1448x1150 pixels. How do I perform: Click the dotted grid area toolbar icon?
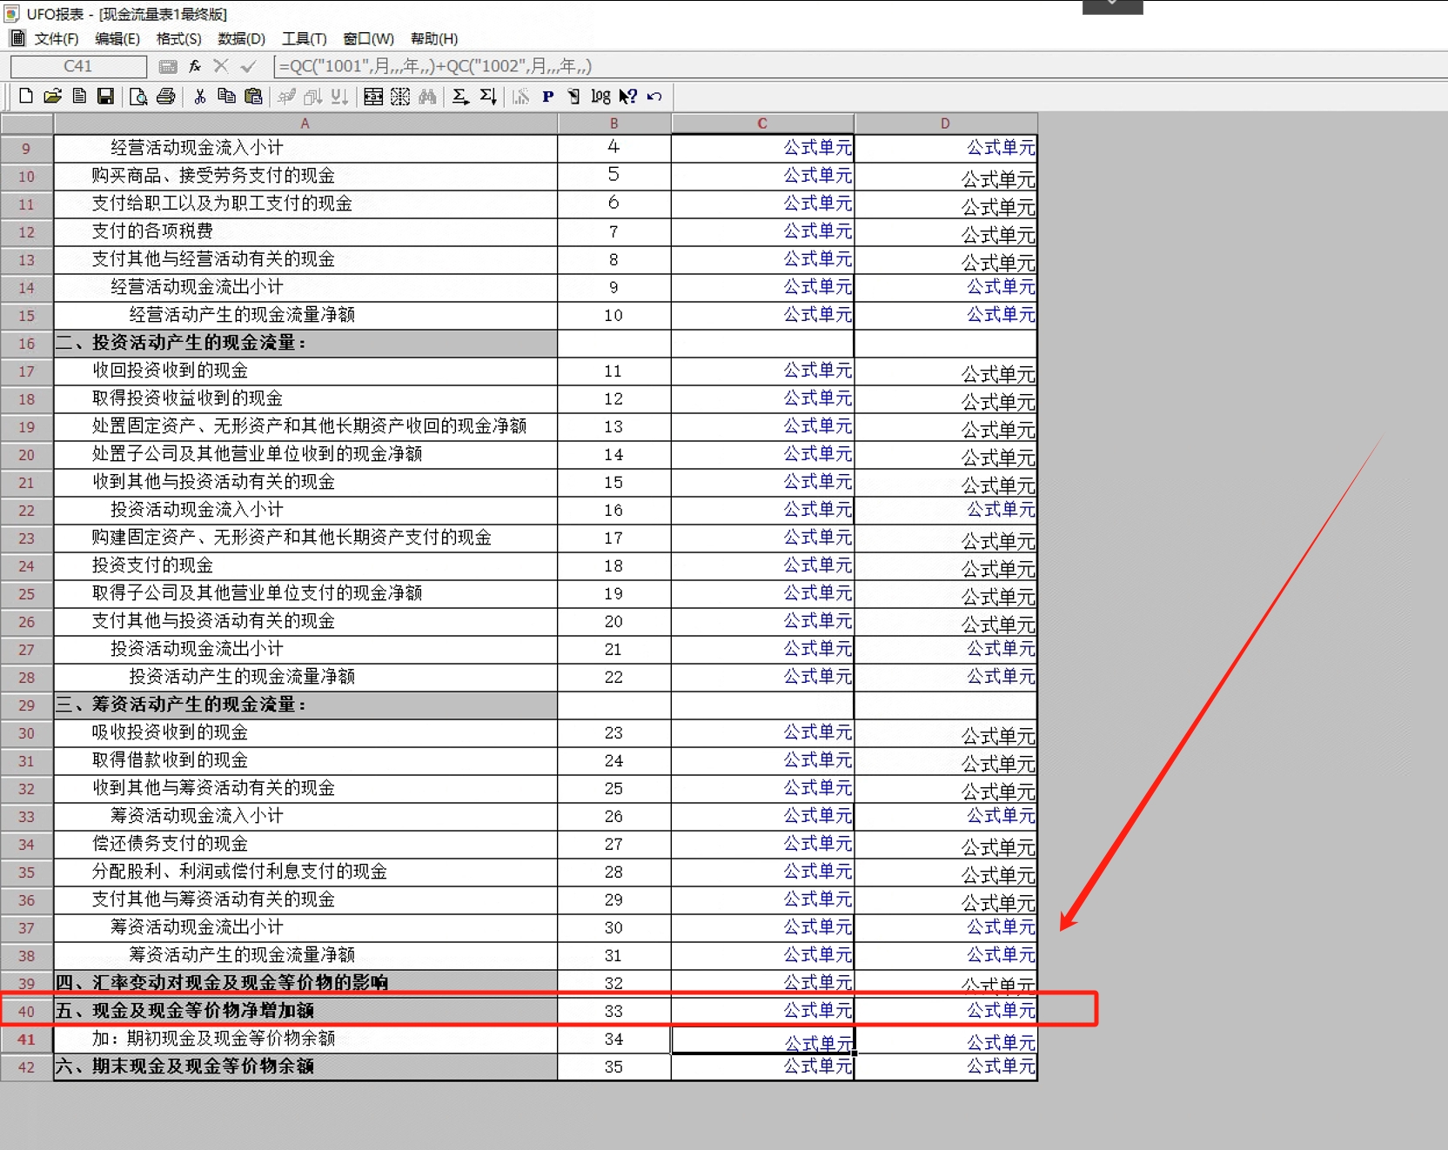[400, 97]
